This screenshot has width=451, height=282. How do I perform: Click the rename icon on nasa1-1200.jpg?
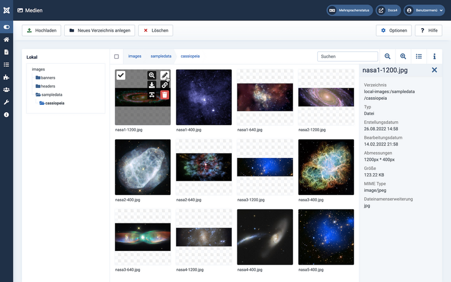tap(152, 95)
